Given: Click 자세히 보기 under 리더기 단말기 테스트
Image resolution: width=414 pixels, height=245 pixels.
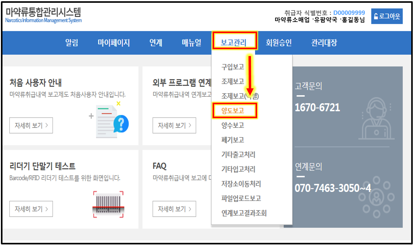Looking at the screenshot, I should 31,209.
